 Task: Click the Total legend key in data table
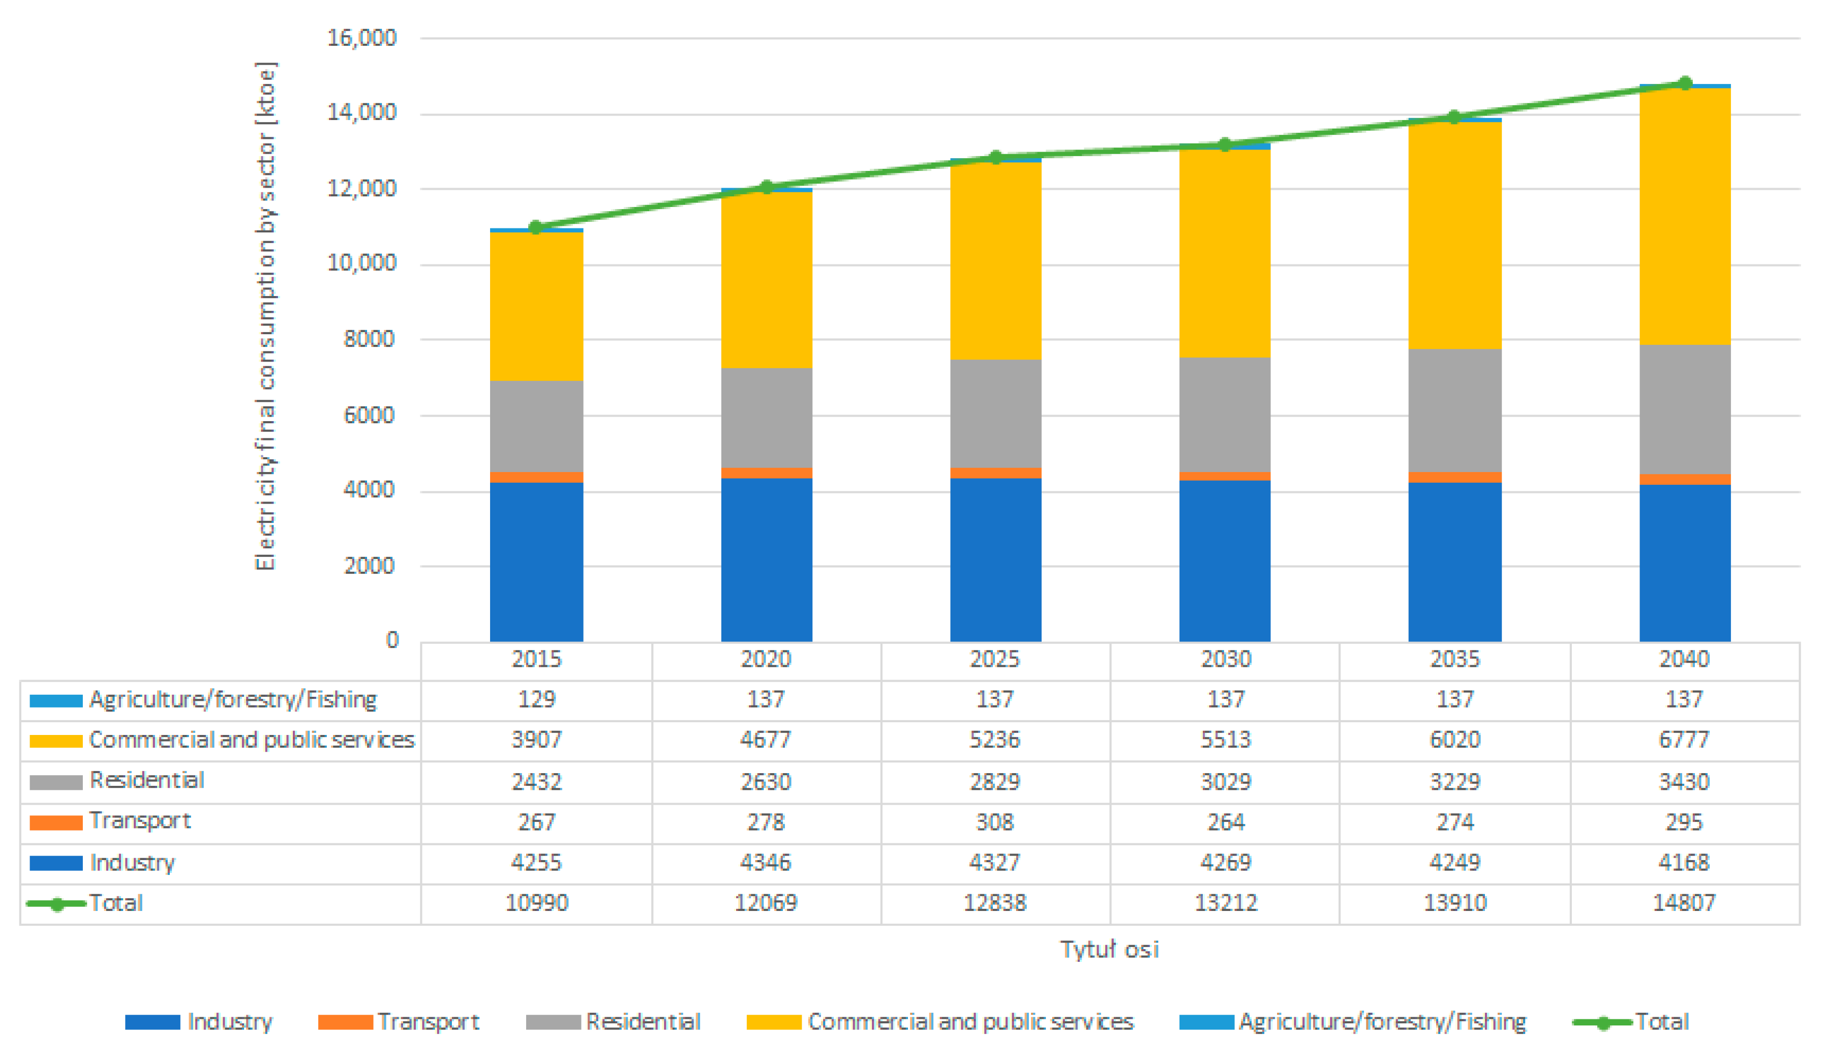pos(56,904)
